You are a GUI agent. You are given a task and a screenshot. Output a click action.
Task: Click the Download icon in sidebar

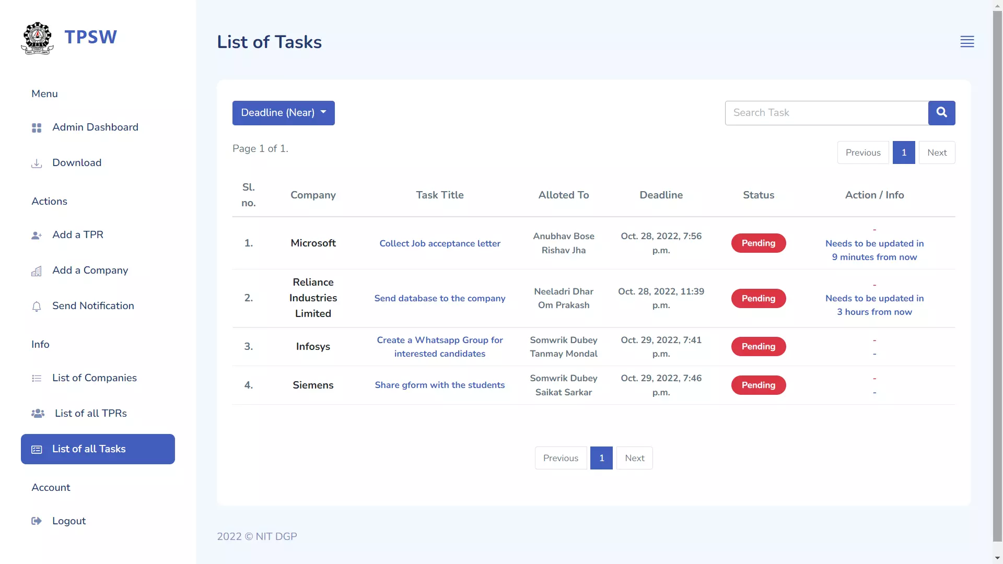click(x=37, y=163)
